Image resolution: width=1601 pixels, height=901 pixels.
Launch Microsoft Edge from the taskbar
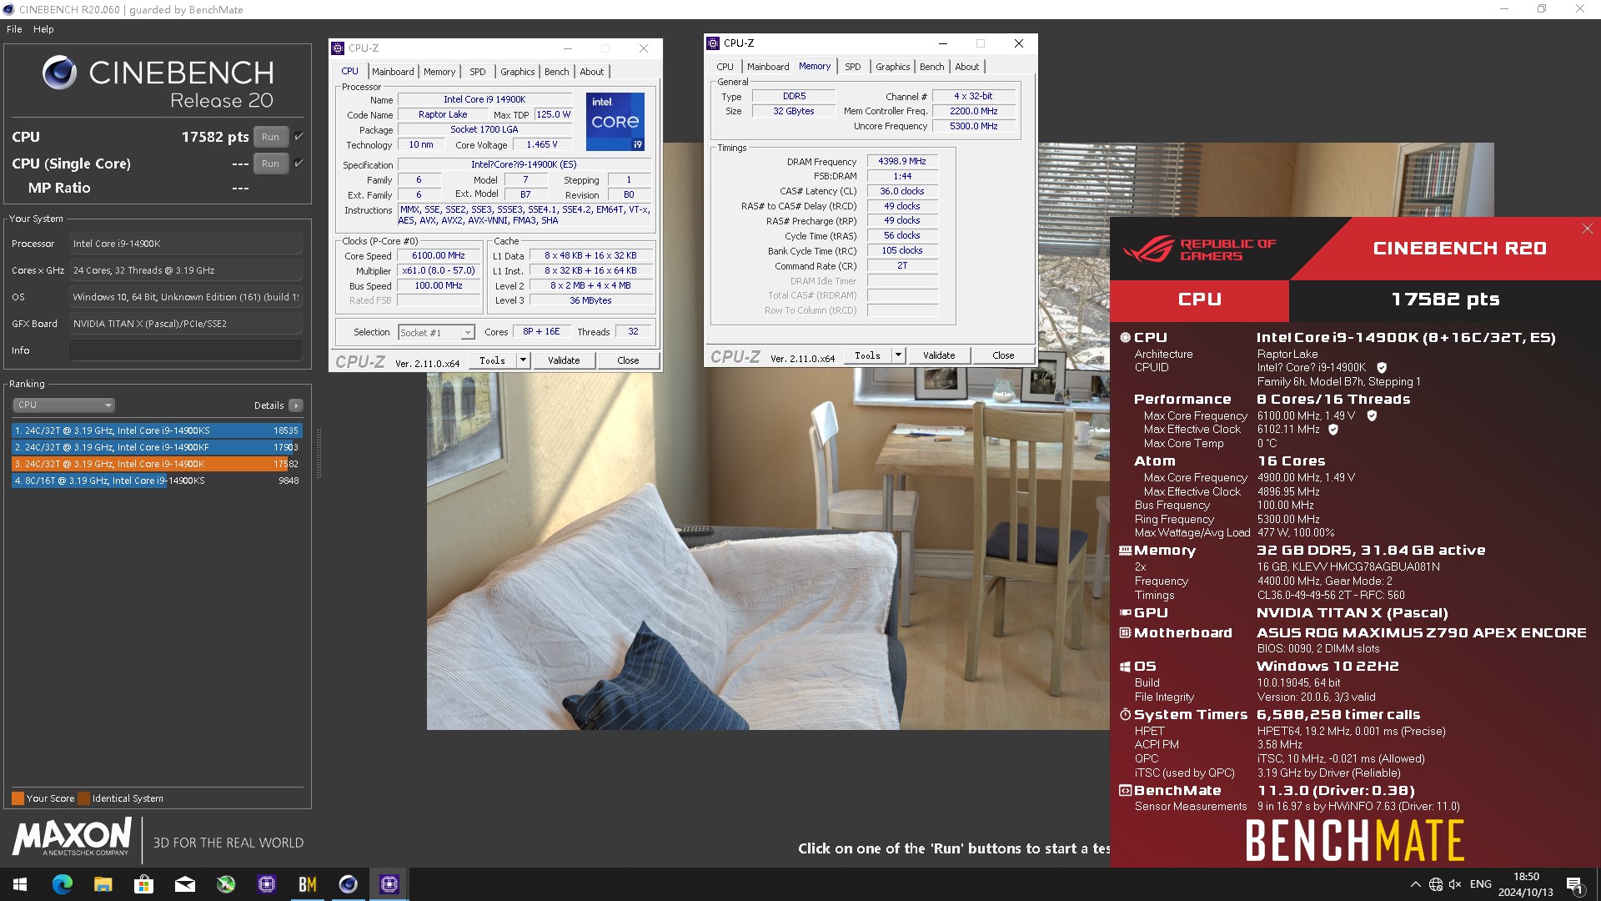[x=63, y=884]
